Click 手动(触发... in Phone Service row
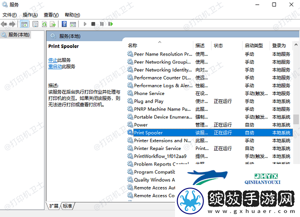This screenshot has width=300, height=217. (x=256, y=93)
